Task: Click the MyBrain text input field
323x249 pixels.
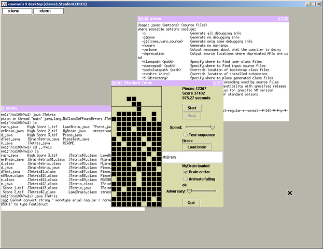Action: coord(192,157)
